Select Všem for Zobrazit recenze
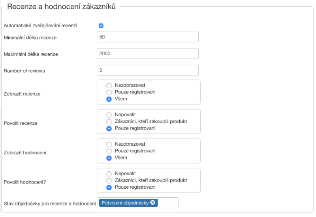The width and height of the screenshot is (316, 217). click(109, 99)
